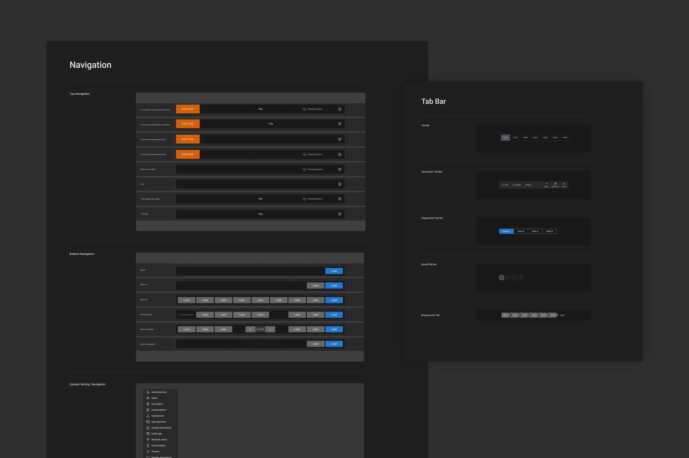The width and height of the screenshot is (689, 458).
Task: Open hamburger menu in the Menu-only row
Action: (x=340, y=184)
